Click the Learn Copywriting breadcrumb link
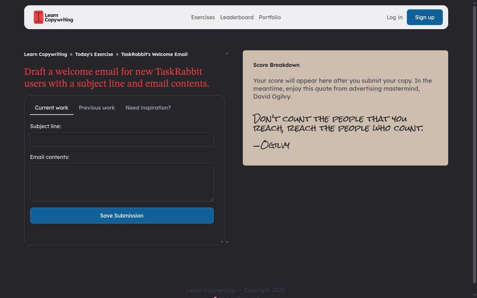 (x=45, y=54)
